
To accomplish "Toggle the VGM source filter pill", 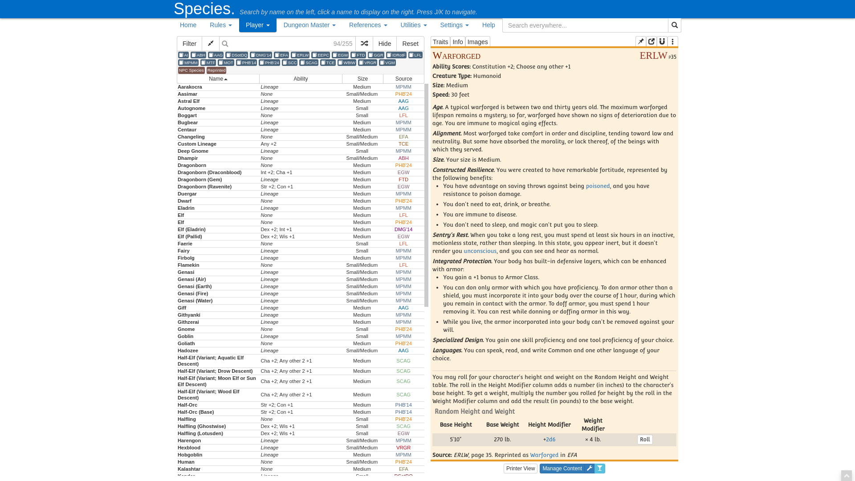I will (387, 63).
